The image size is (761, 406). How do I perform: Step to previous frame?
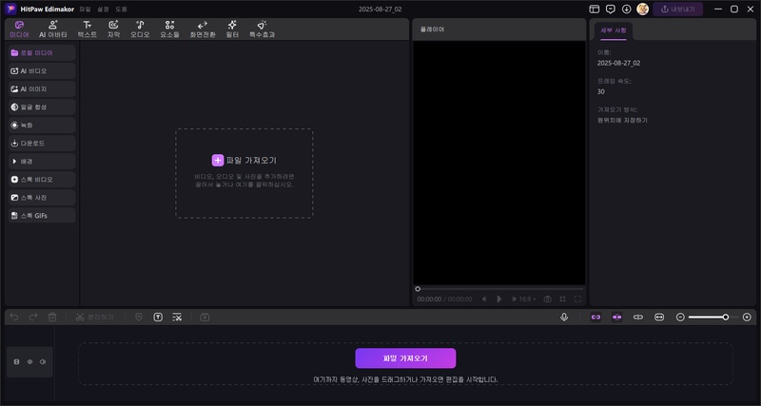tap(484, 300)
